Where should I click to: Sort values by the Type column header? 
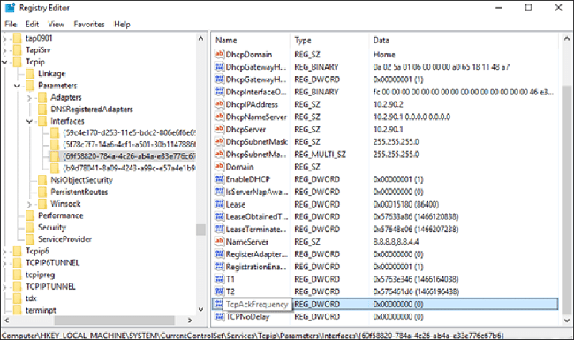pyautogui.click(x=330, y=40)
